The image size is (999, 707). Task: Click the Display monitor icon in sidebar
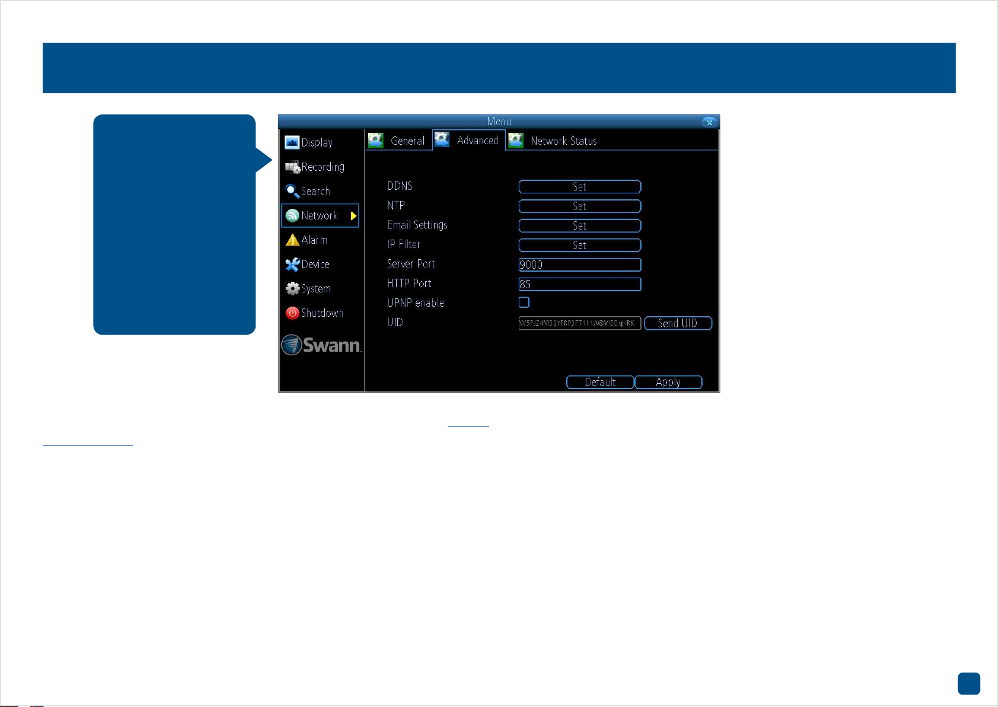pyautogui.click(x=292, y=142)
